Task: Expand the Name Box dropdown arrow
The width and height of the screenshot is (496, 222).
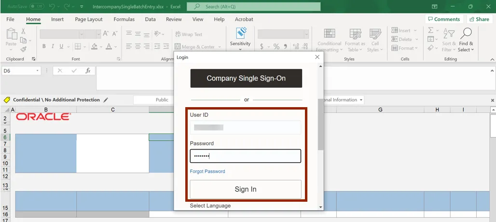Action: [38, 71]
